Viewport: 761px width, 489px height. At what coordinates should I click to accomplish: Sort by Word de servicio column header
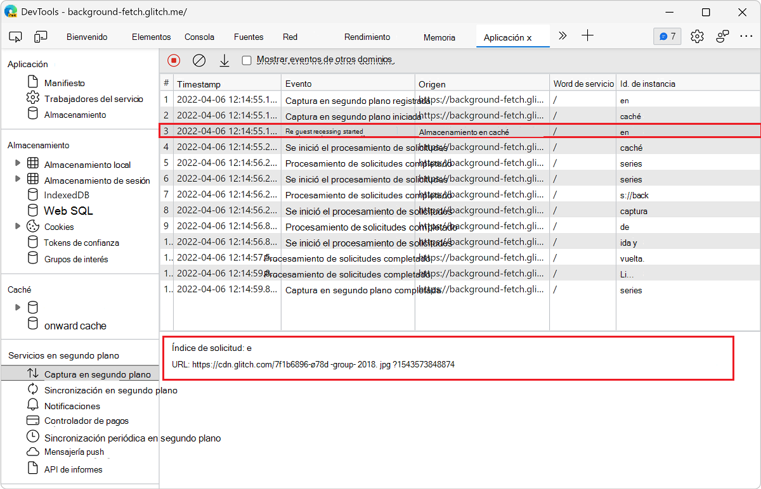(x=583, y=84)
